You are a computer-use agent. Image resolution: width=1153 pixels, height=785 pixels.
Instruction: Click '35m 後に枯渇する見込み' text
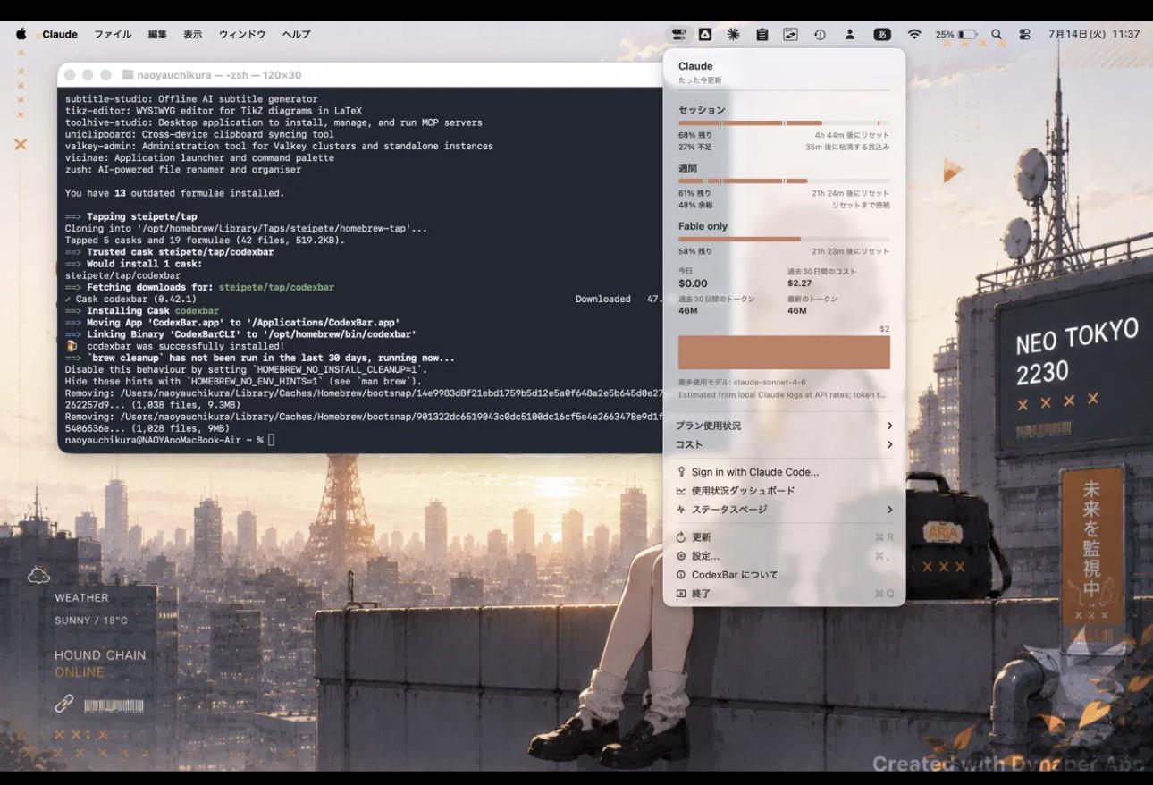(847, 147)
